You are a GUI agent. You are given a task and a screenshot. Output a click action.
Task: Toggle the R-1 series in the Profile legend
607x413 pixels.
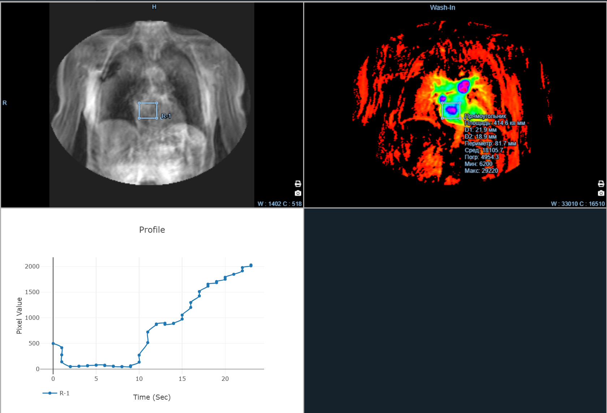56,393
